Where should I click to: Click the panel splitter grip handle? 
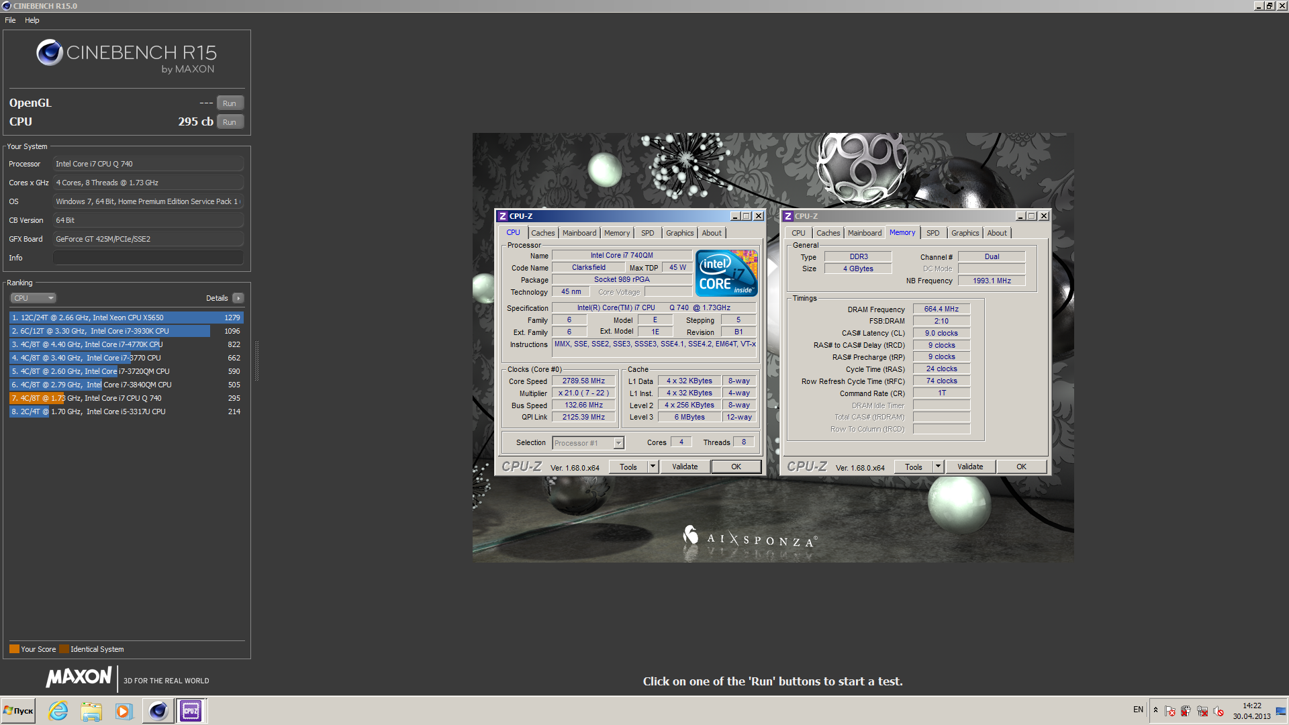click(256, 361)
